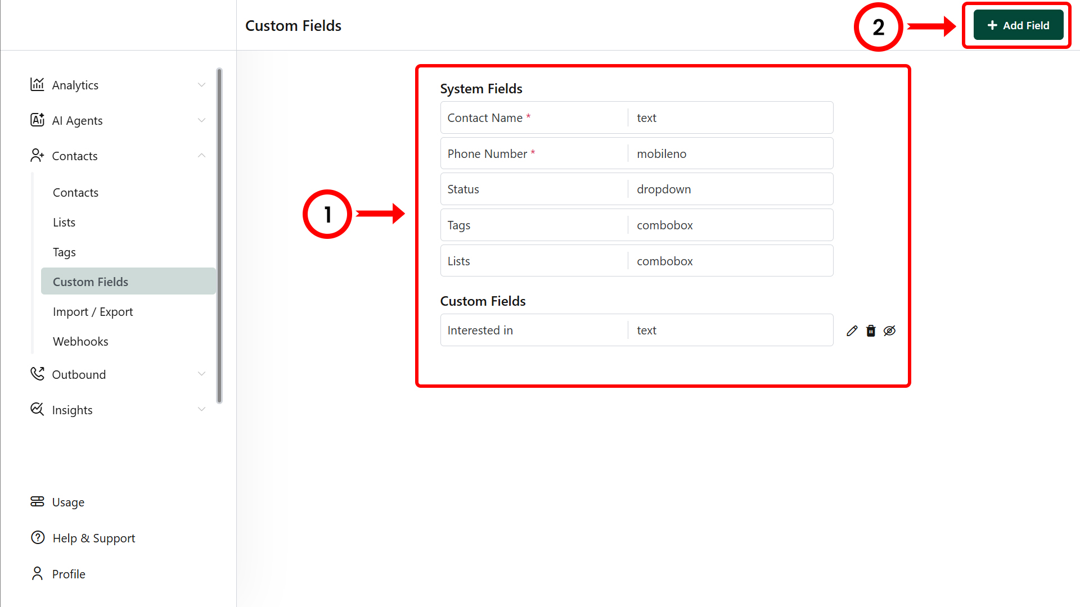This screenshot has width=1080, height=607.
Task: Click the Profile person icon
Action: 37,573
